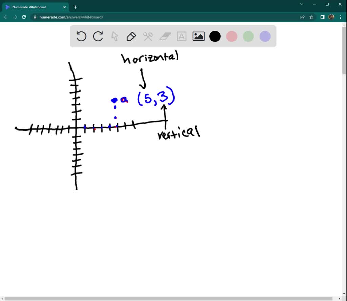Pick the pink pen color
The width and height of the screenshot is (347, 301).
(x=231, y=36)
